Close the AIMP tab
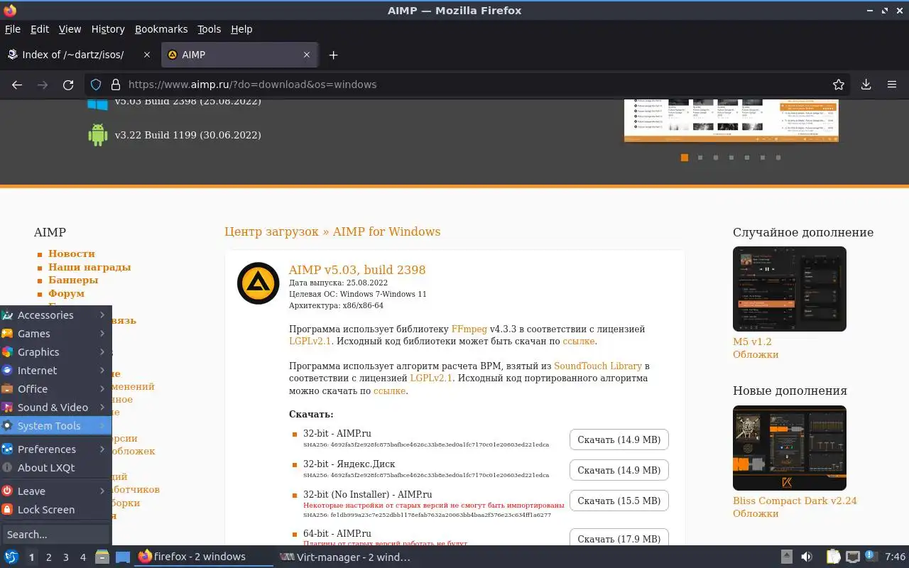 [x=307, y=55]
